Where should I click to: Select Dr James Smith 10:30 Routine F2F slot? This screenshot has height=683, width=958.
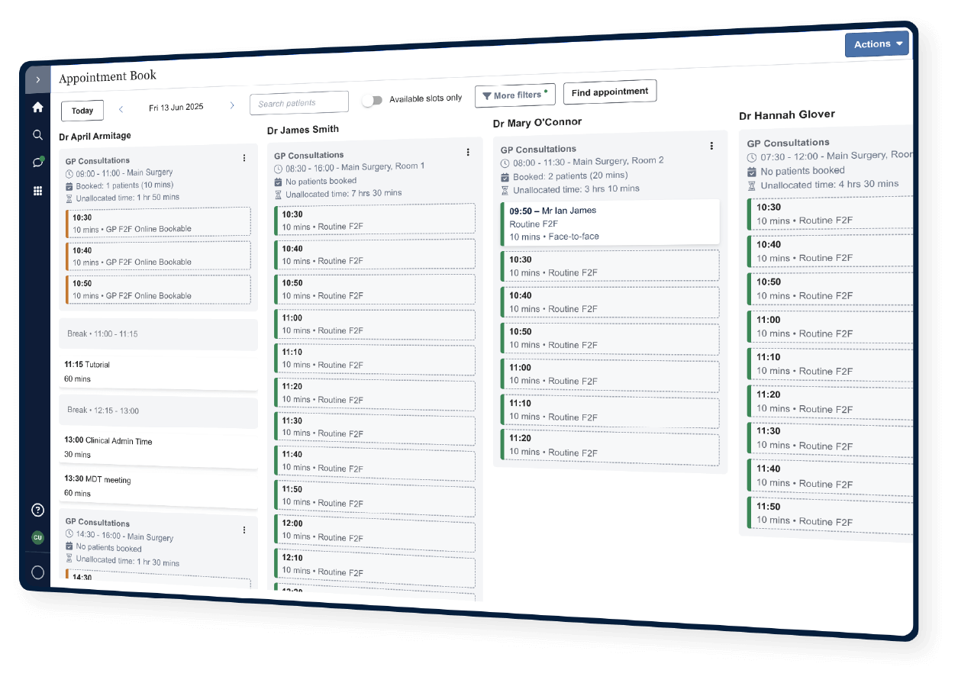click(374, 220)
